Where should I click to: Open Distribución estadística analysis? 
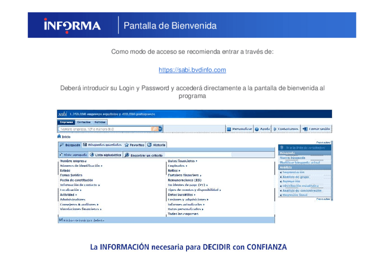pyautogui.click(x=301, y=186)
